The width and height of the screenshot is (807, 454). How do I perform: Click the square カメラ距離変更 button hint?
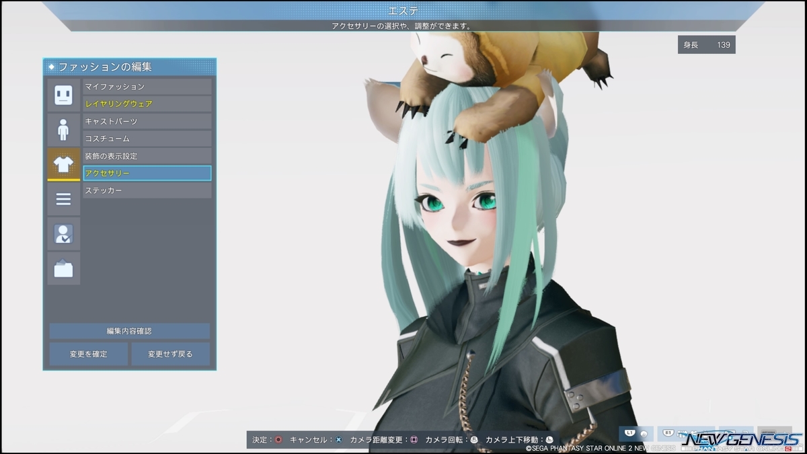(x=414, y=440)
